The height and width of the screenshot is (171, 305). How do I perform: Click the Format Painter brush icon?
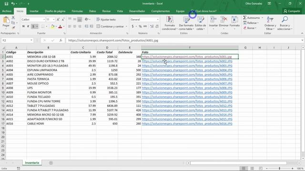[x=13, y=28]
